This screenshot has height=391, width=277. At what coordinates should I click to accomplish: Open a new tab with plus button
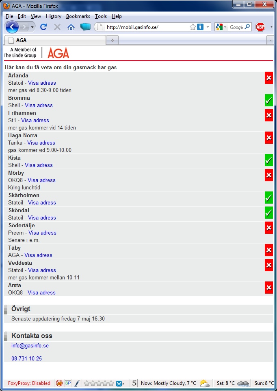coord(113,40)
